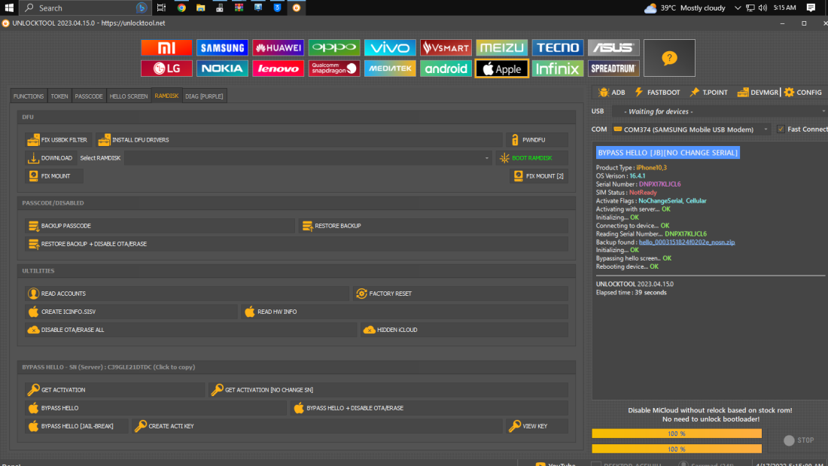
Task: Open the CONFIG settings
Action: [x=803, y=93]
